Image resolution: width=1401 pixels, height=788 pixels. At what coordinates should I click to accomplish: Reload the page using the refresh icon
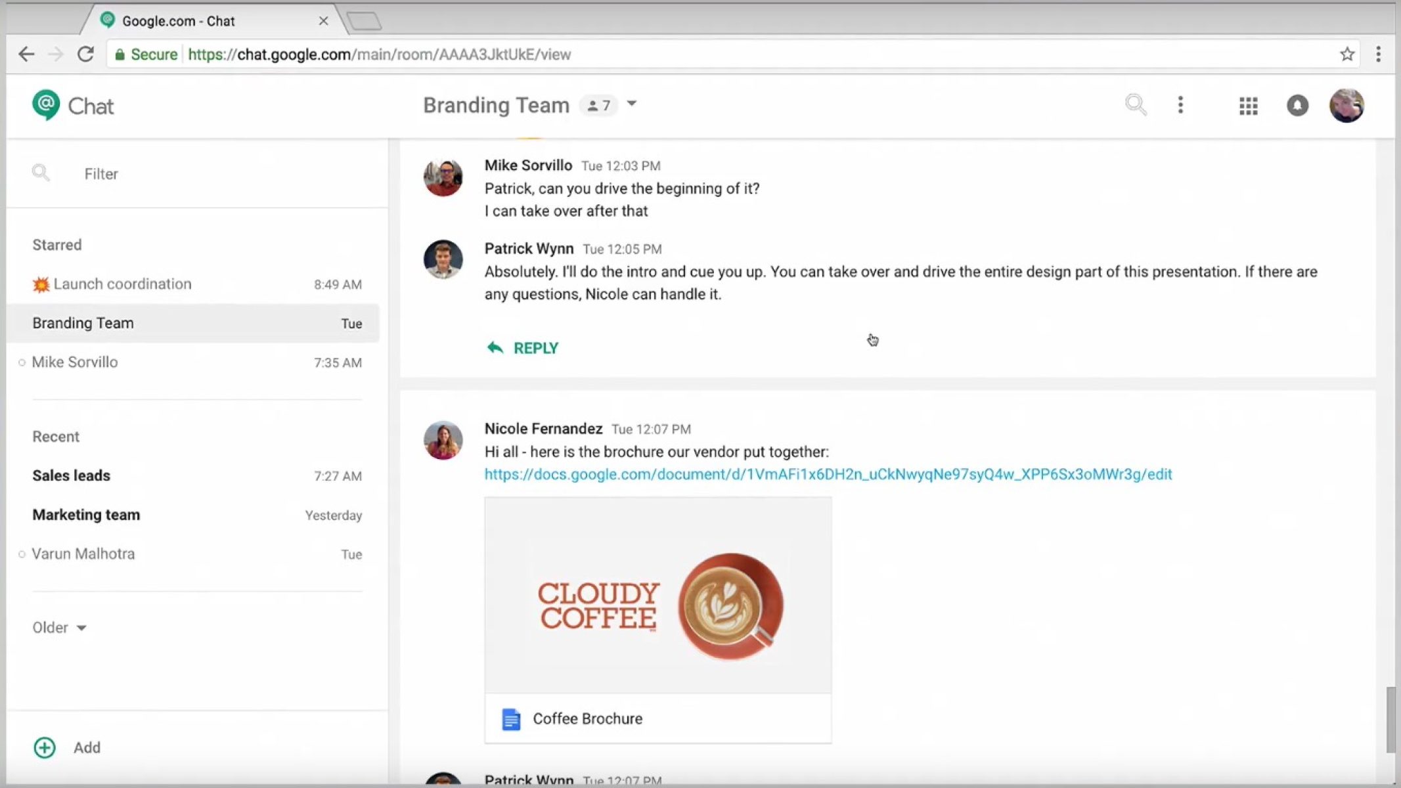point(85,55)
